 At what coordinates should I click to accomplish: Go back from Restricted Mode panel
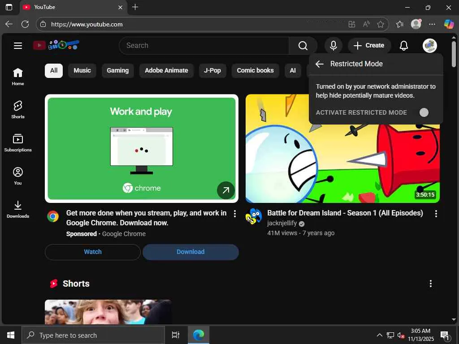(x=319, y=64)
